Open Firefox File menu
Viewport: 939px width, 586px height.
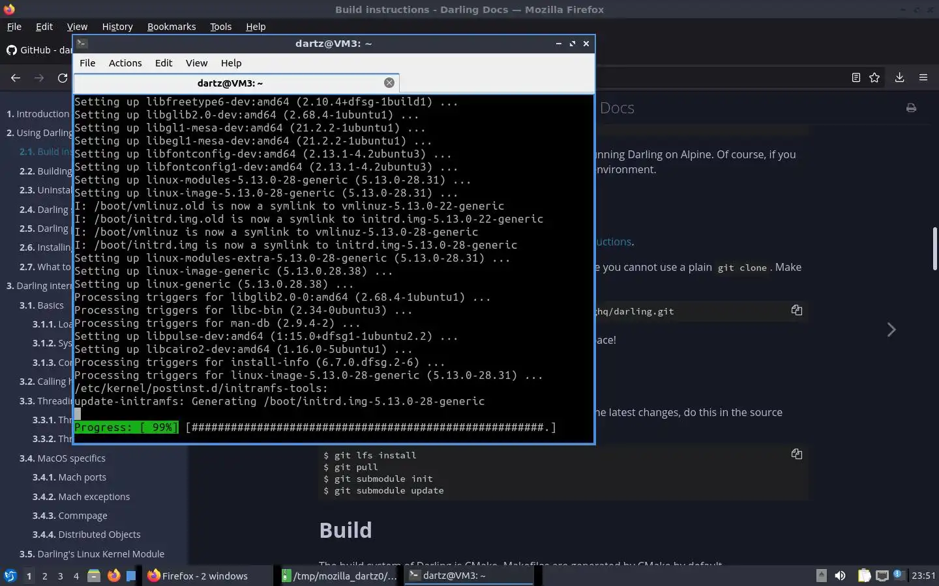[x=14, y=27]
